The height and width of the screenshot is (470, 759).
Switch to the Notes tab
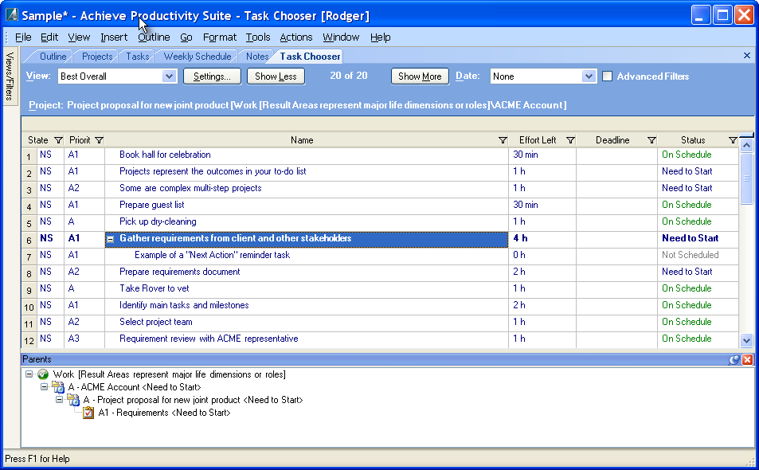257,57
